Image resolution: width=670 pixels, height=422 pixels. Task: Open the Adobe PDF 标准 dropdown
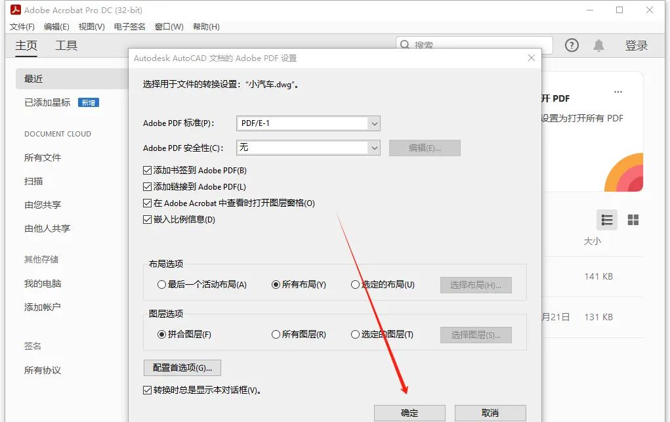pos(308,123)
